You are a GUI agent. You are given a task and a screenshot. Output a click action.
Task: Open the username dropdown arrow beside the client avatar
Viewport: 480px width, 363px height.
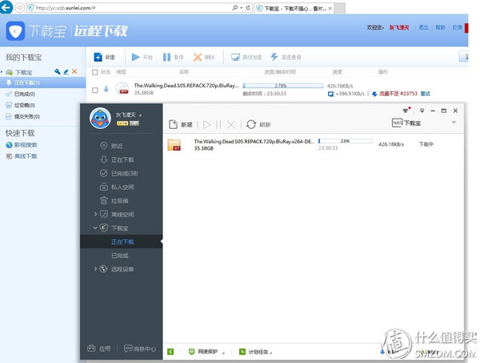coord(140,115)
